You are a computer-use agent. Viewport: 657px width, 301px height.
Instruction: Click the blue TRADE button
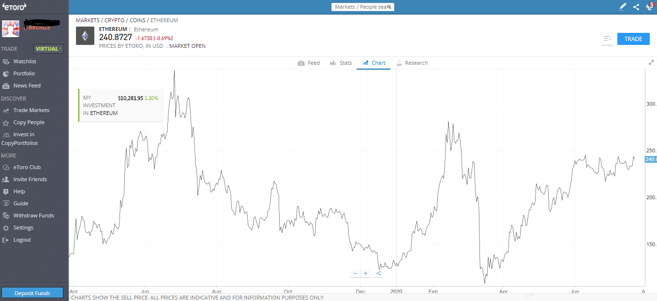[633, 39]
